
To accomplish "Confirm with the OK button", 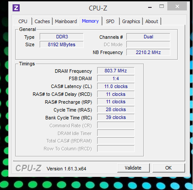I will [169, 168].
